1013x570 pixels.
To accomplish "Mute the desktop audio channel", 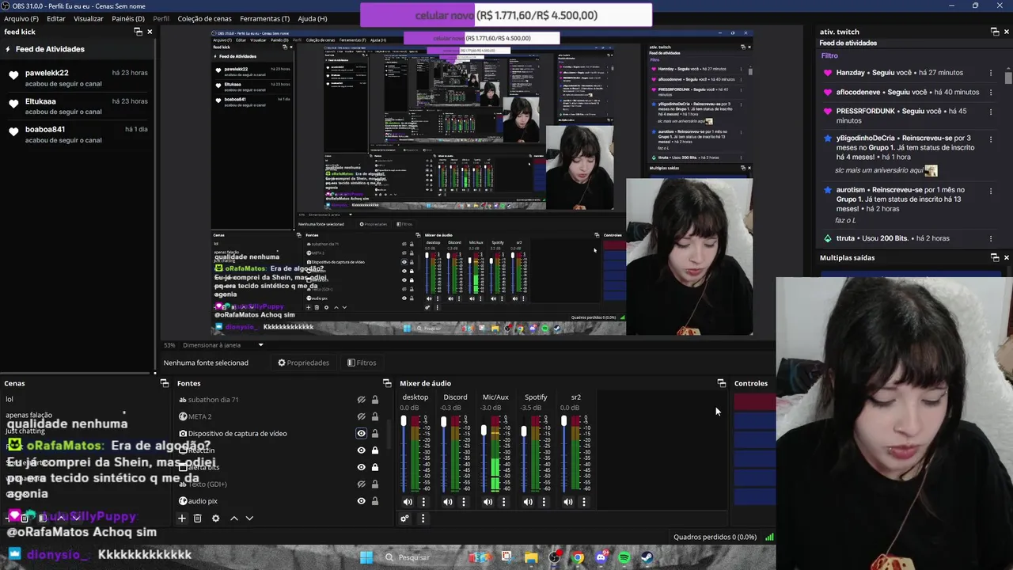I will click(408, 501).
